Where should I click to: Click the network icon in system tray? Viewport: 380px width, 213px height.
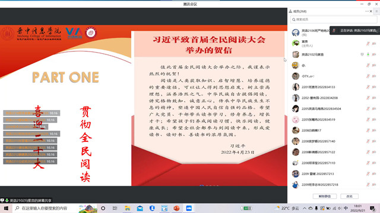pos(334,208)
